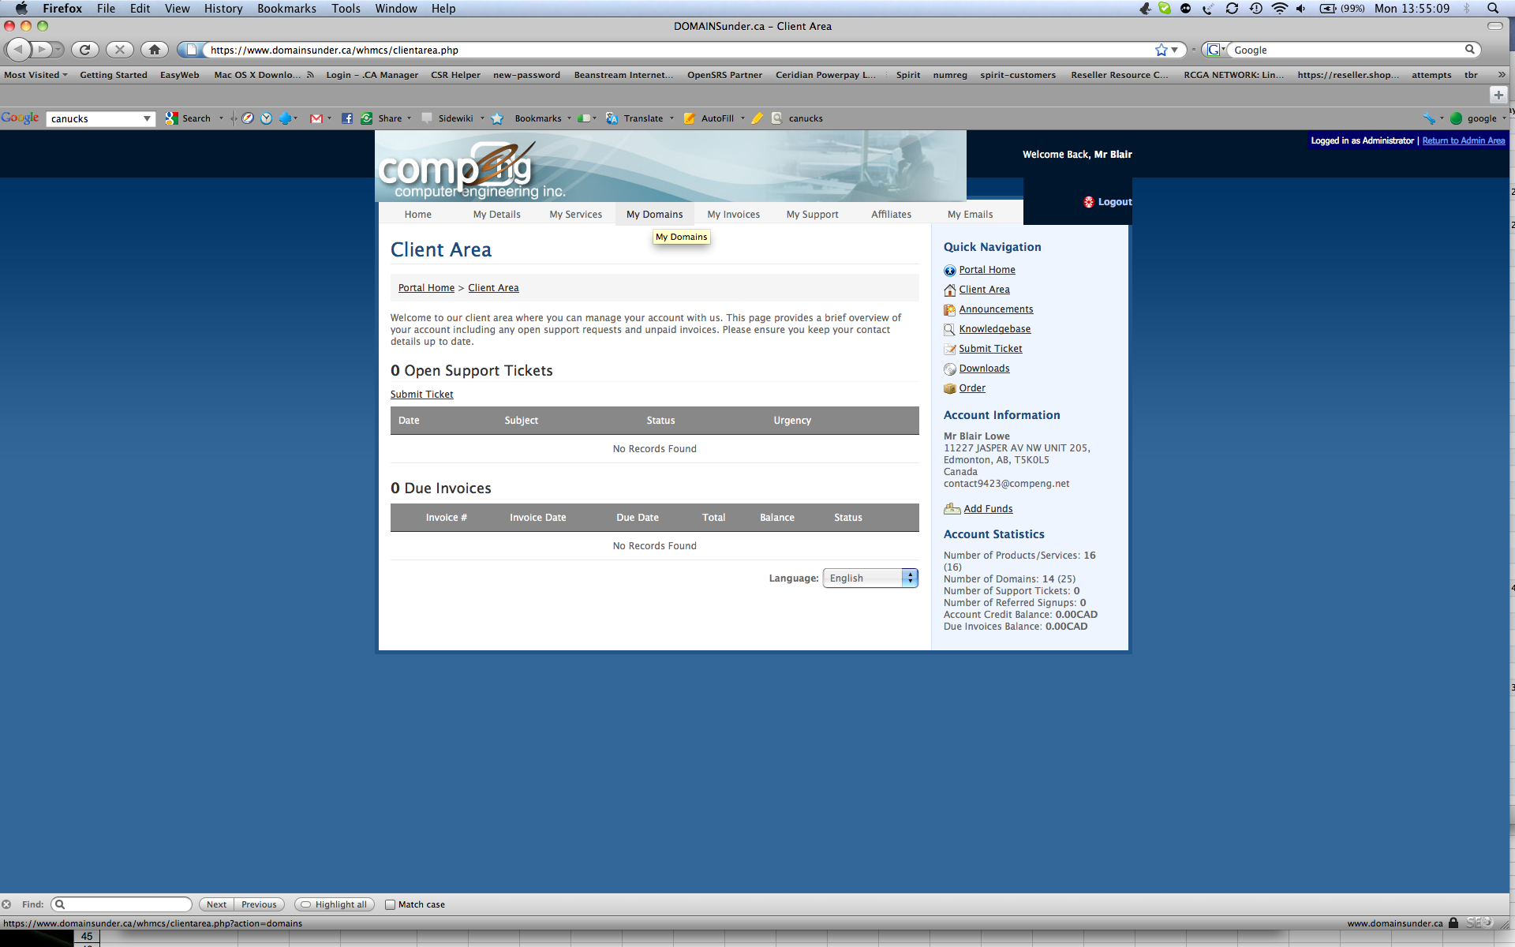Viewport: 1515px width, 947px height.
Task: Click the Translate toolbar icon
Action: 612,118
